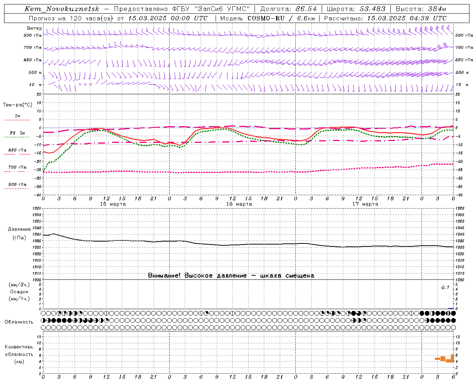Click the '17 марта' date label
The width and height of the screenshot is (475, 380).
tap(365, 204)
